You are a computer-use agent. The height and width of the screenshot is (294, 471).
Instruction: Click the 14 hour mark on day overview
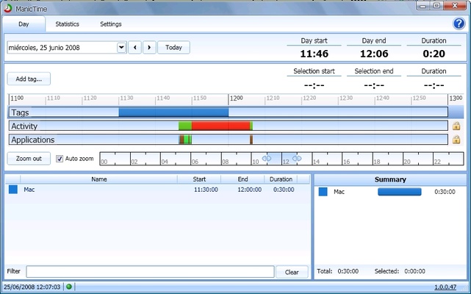pos(316,162)
